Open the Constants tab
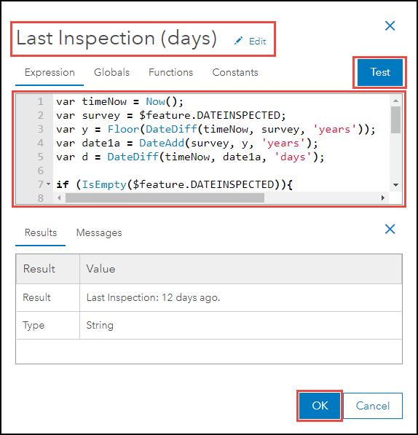The height and width of the screenshot is (435, 418). pyautogui.click(x=235, y=72)
